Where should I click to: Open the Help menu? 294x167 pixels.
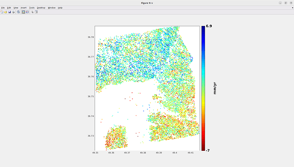click(60, 8)
